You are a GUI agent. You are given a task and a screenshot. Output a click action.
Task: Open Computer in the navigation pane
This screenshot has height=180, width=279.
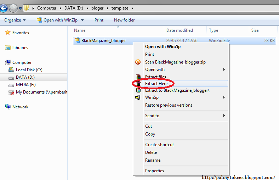pyautogui.click(x=22, y=62)
